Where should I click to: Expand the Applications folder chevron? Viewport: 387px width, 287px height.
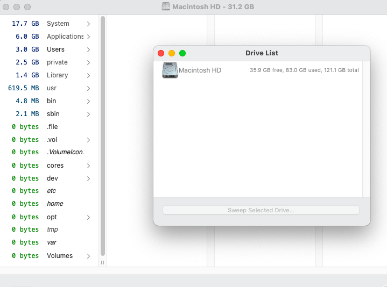point(88,37)
